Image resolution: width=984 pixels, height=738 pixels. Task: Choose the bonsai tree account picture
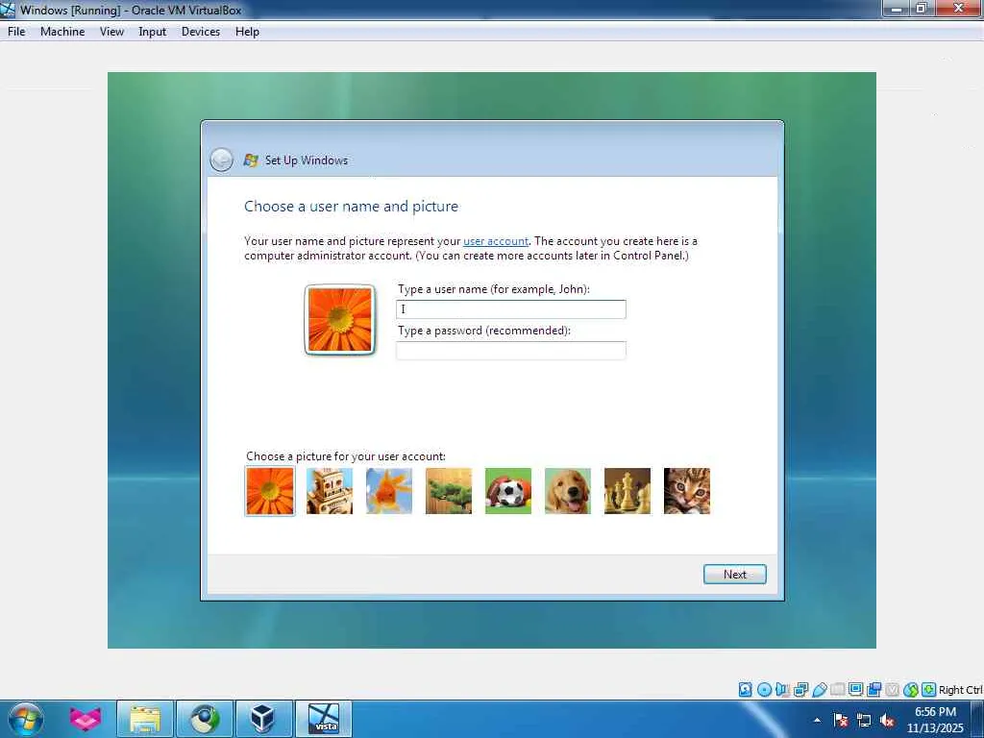pyautogui.click(x=449, y=491)
